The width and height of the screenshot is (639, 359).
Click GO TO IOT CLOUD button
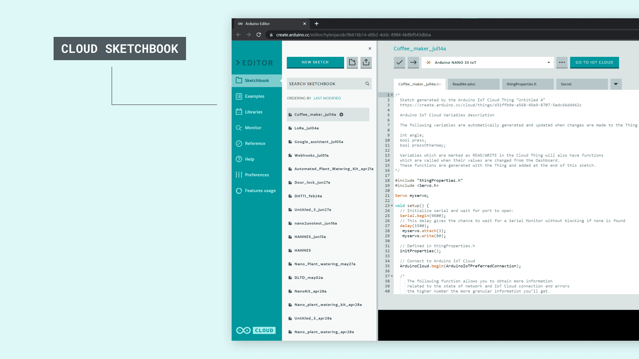tap(594, 62)
